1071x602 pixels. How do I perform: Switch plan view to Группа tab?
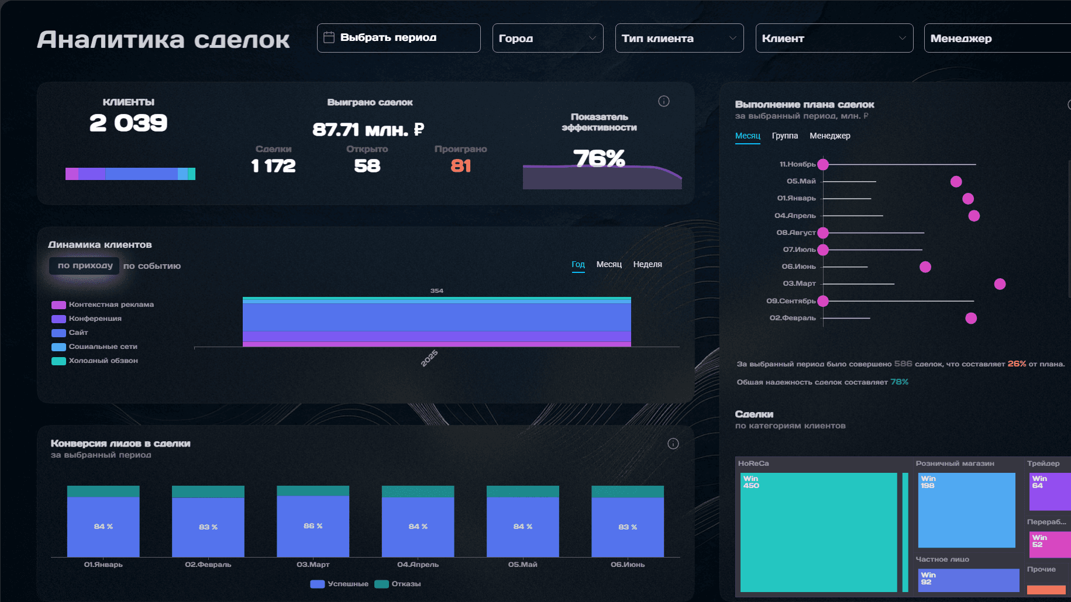pyautogui.click(x=784, y=136)
